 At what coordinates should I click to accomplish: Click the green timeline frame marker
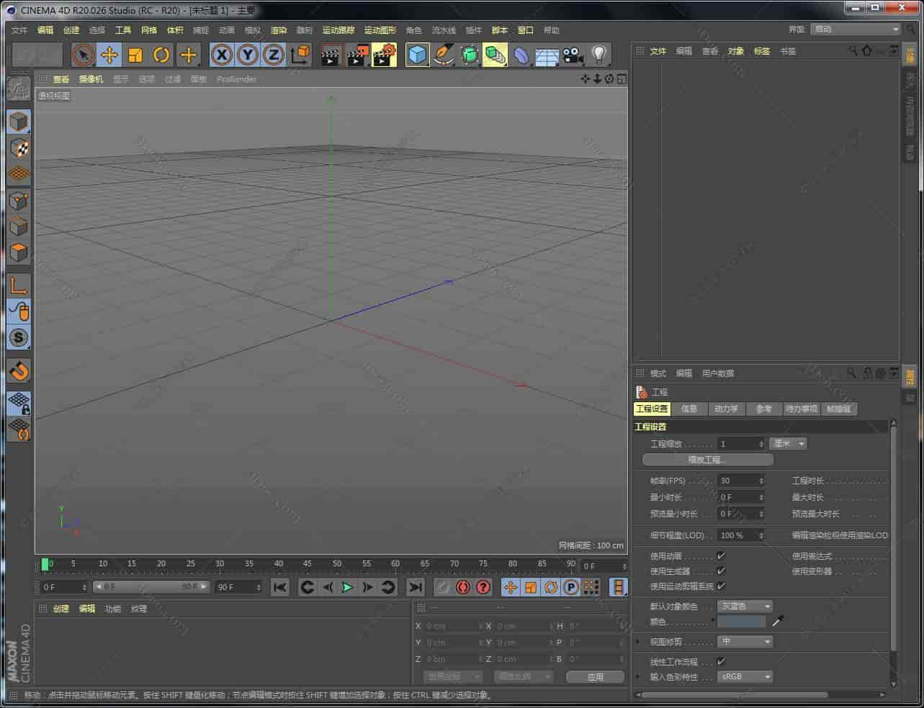click(45, 564)
